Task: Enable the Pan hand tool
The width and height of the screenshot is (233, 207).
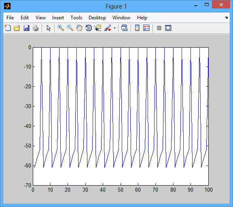Action: [79, 28]
